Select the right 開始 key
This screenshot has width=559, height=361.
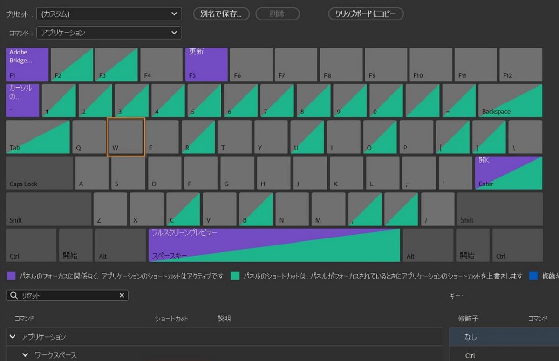click(472, 245)
